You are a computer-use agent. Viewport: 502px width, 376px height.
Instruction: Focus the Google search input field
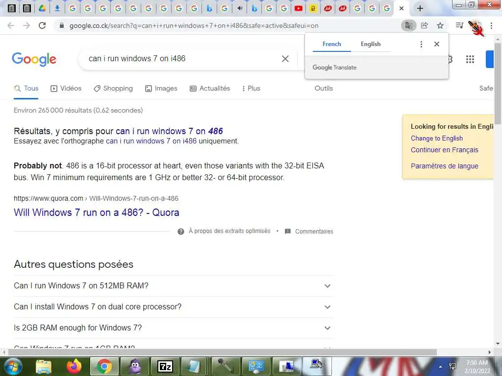[182, 59]
